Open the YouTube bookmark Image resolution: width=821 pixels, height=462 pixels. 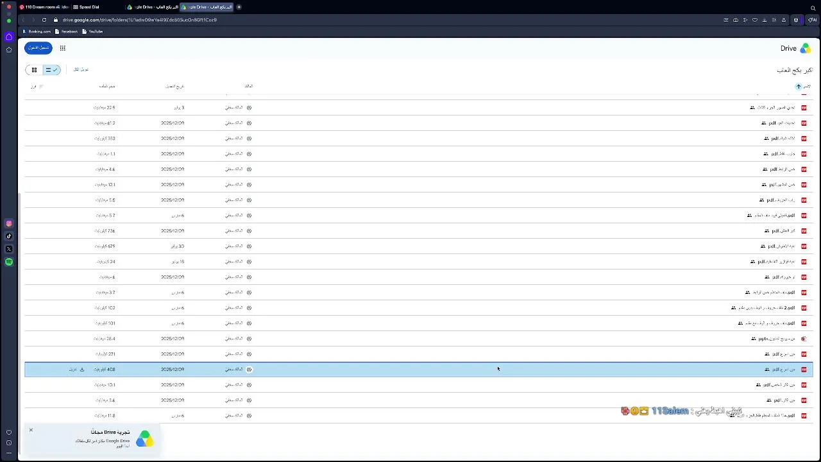tap(93, 31)
